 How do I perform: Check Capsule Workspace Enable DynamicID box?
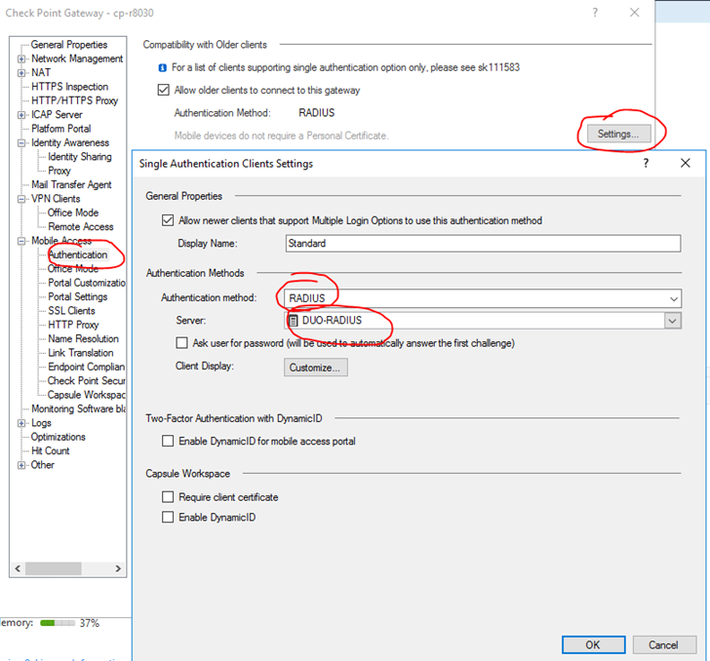[168, 517]
